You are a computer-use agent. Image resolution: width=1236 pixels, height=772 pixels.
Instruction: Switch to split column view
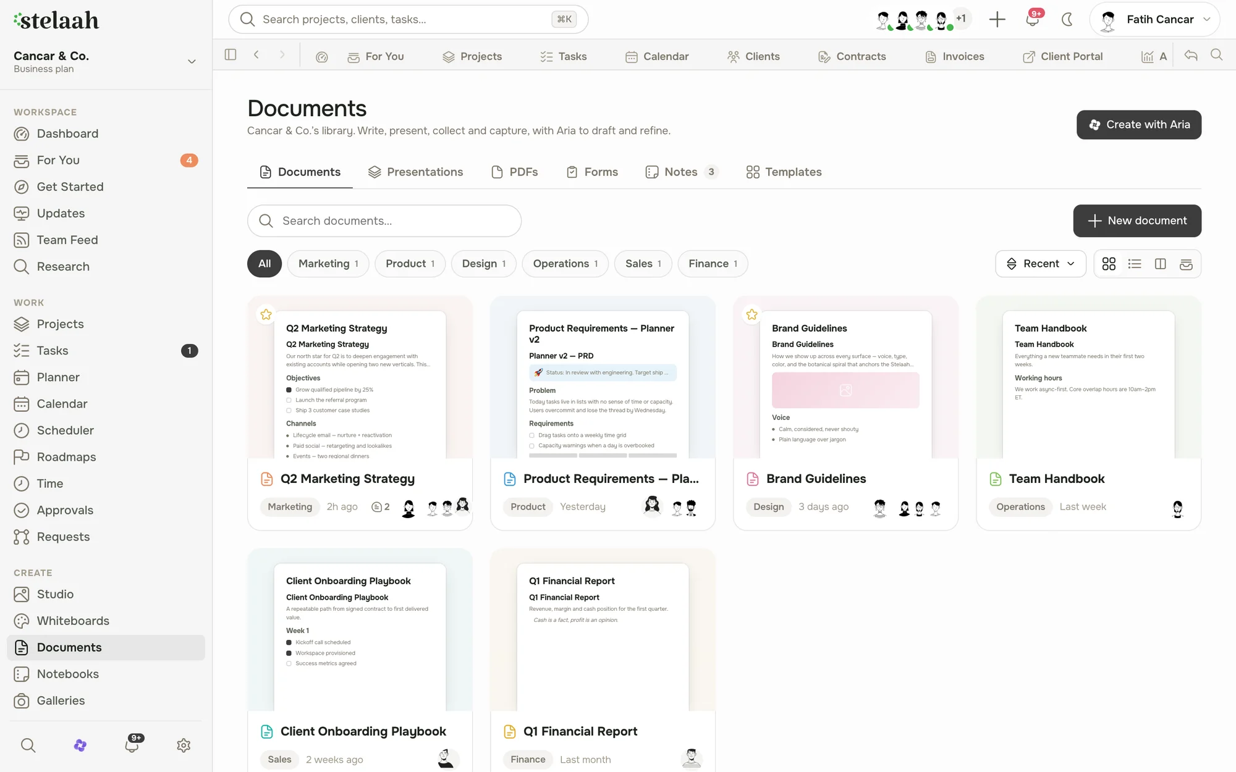pos(1161,264)
